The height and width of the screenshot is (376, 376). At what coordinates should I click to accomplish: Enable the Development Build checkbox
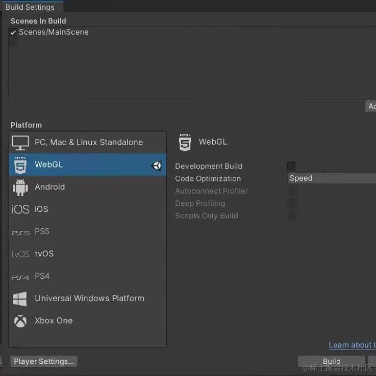coord(291,166)
